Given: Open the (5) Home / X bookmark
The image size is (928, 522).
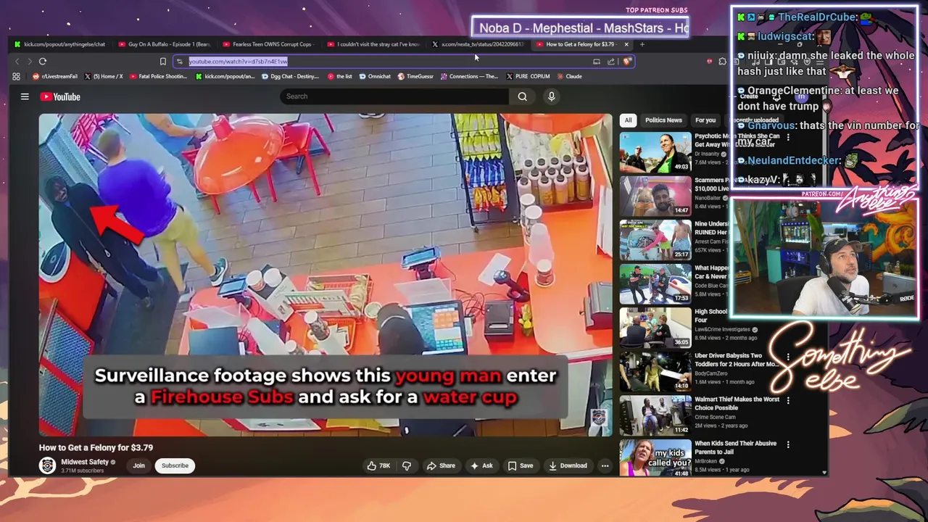Looking at the screenshot, I should [104, 76].
